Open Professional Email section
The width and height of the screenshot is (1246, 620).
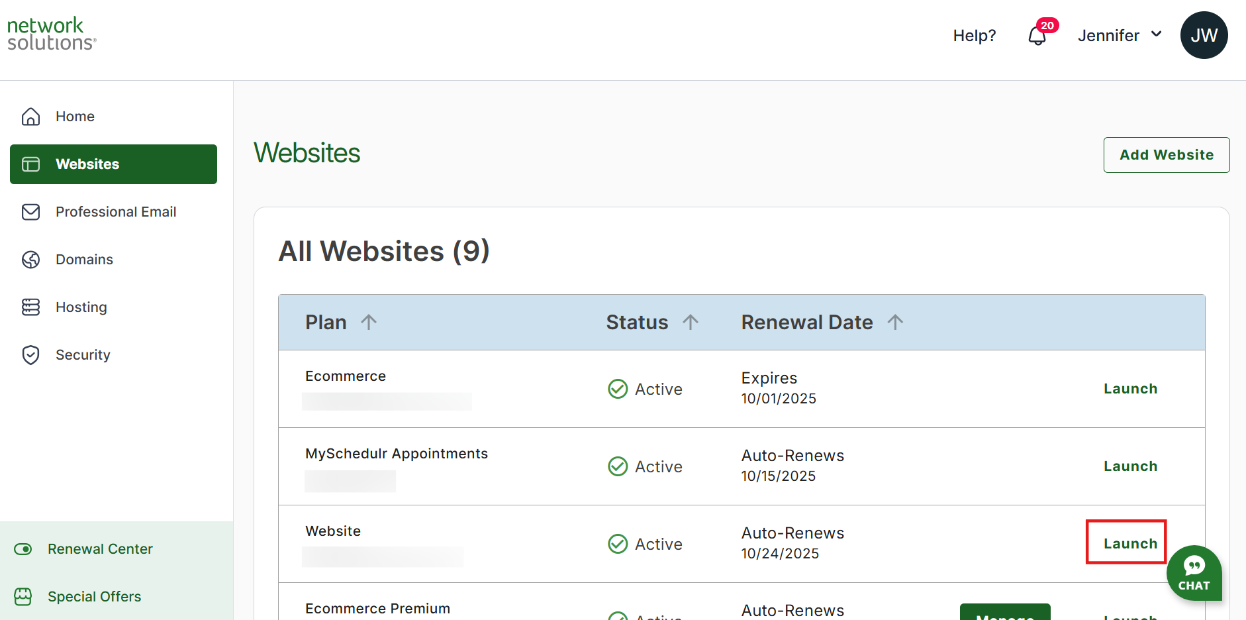[x=113, y=212]
